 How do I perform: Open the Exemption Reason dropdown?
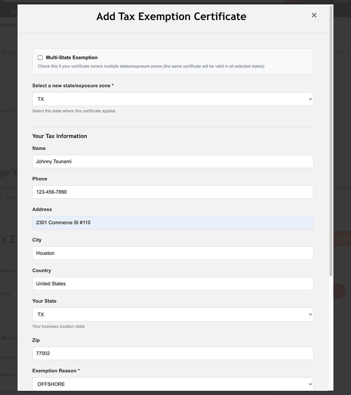point(172,384)
